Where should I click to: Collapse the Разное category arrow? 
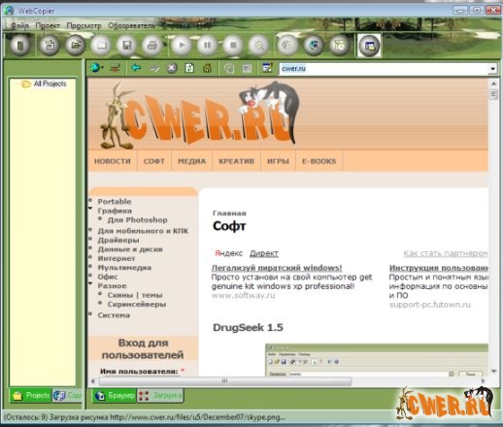pyautogui.click(x=90, y=283)
